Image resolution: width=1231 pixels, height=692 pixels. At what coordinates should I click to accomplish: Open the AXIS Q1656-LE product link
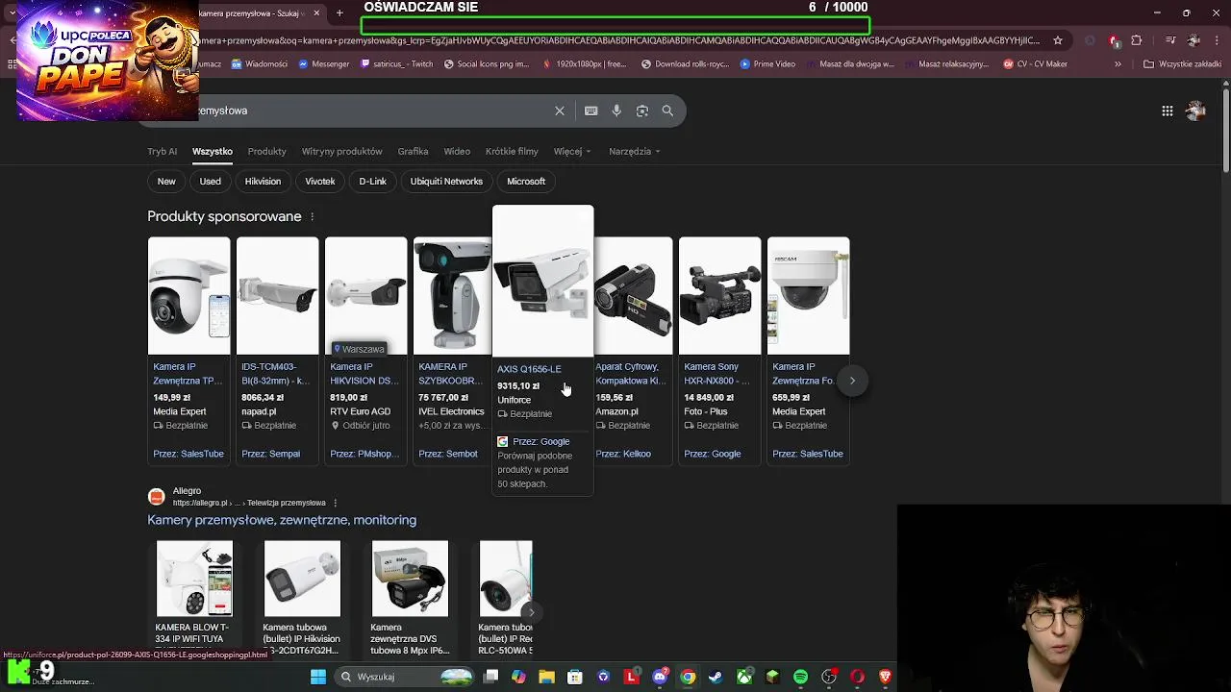[x=529, y=369]
